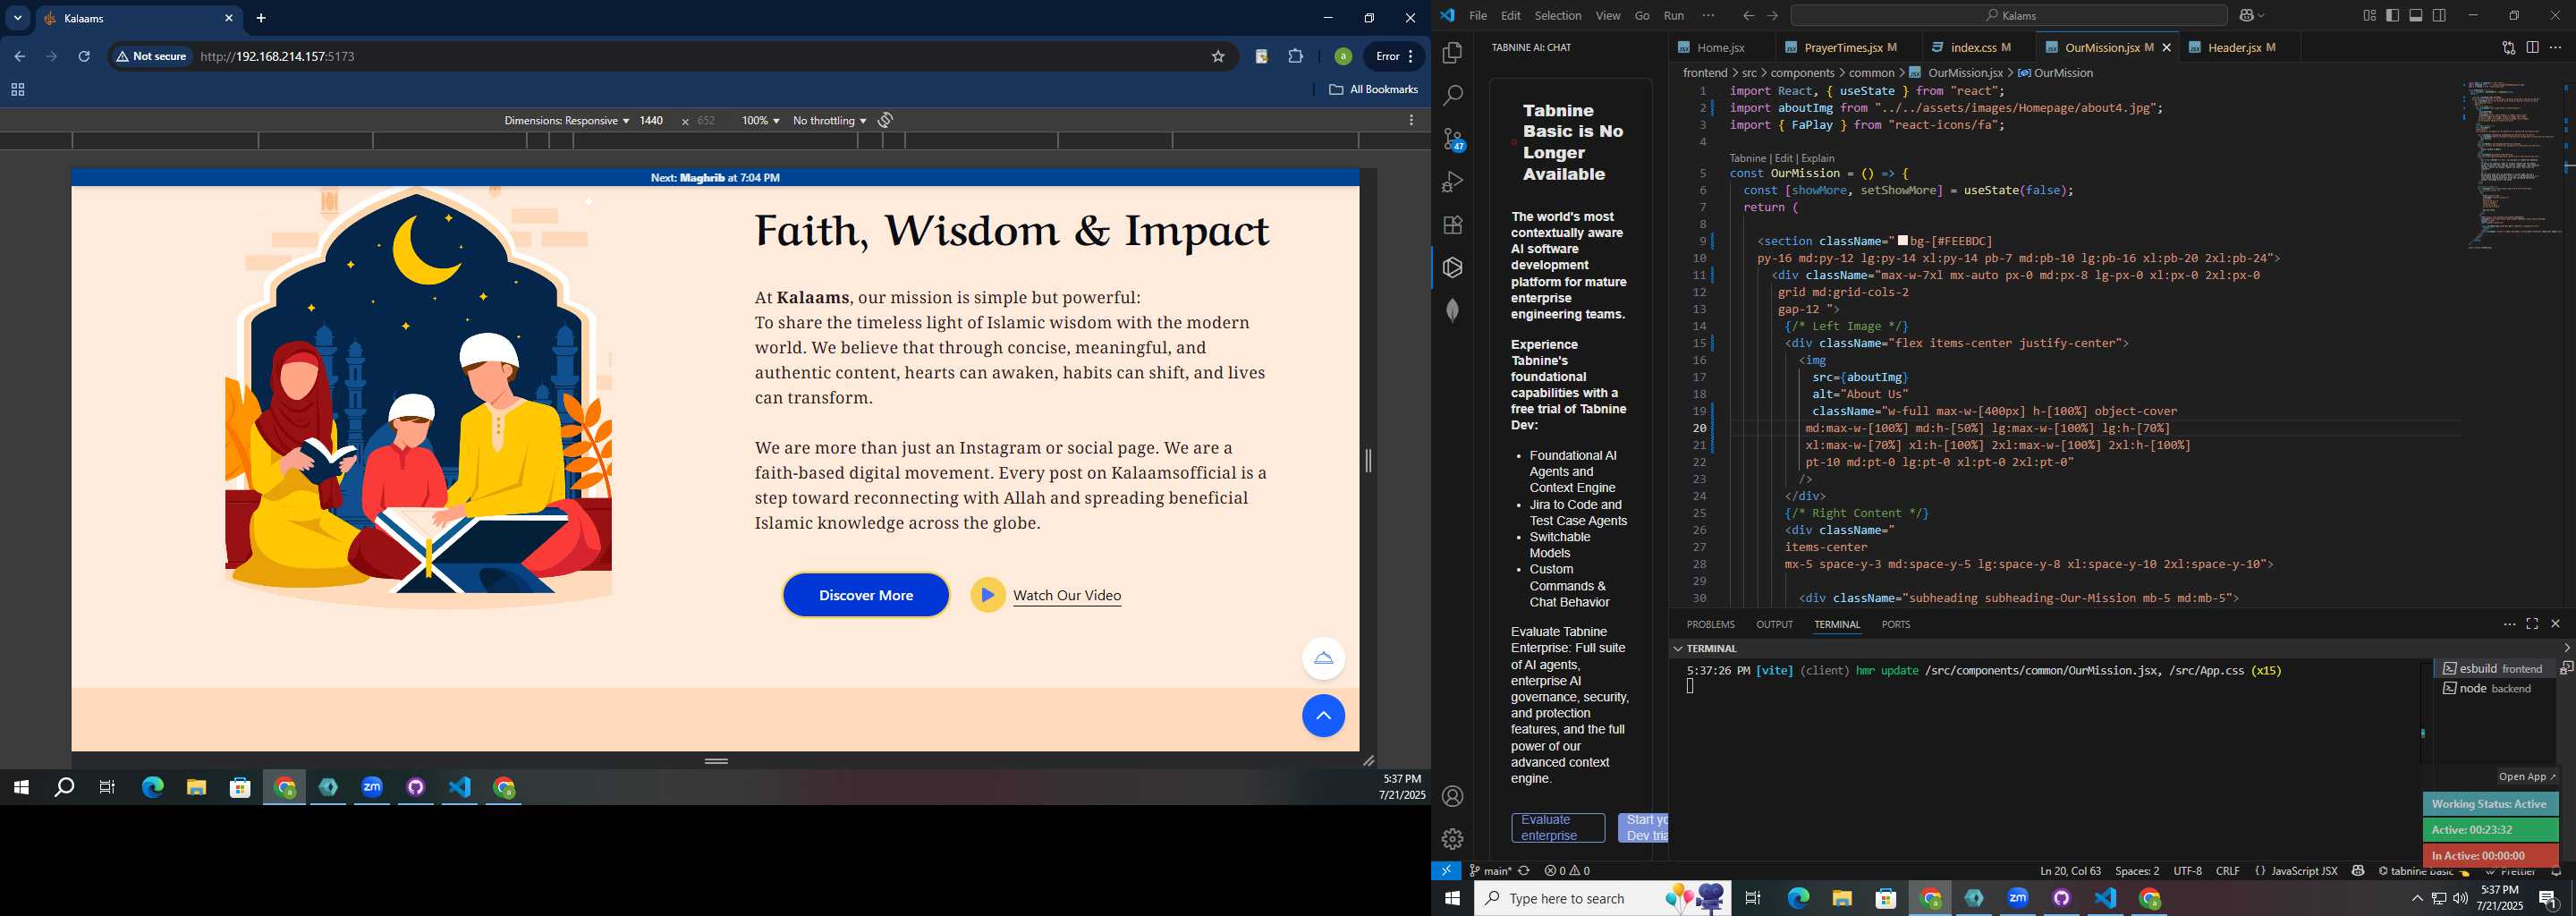Open the Copilot icon in status bar

pyautogui.click(x=2358, y=871)
